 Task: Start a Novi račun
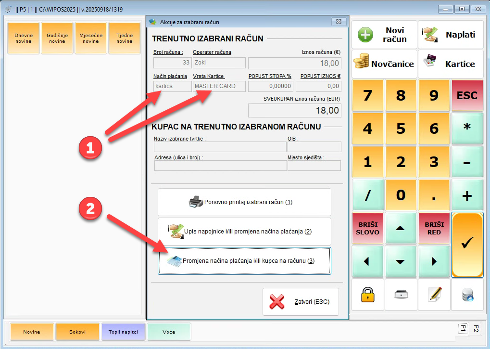[384, 35]
